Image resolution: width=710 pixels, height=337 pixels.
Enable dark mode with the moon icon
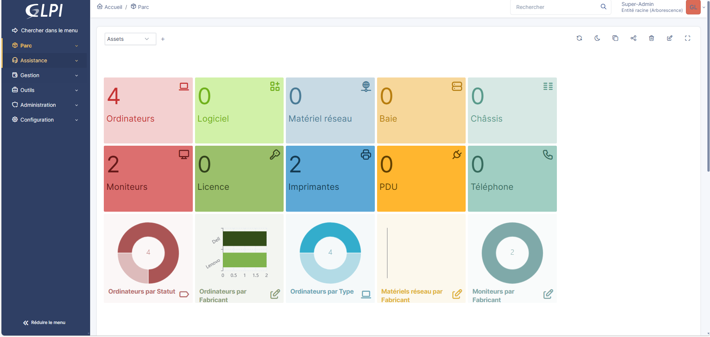pos(597,38)
